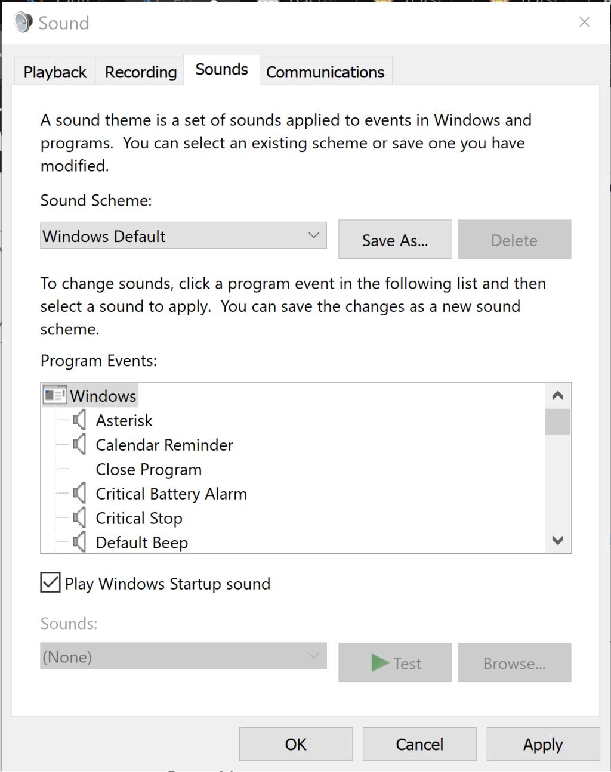Click the speaker icon beside Asterisk
The height and width of the screenshot is (772, 611).
click(80, 419)
